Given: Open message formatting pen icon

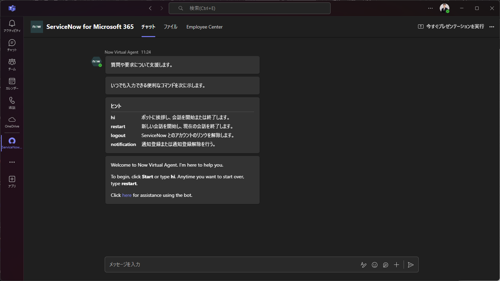Looking at the screenshot, I should tap(363, 265).
